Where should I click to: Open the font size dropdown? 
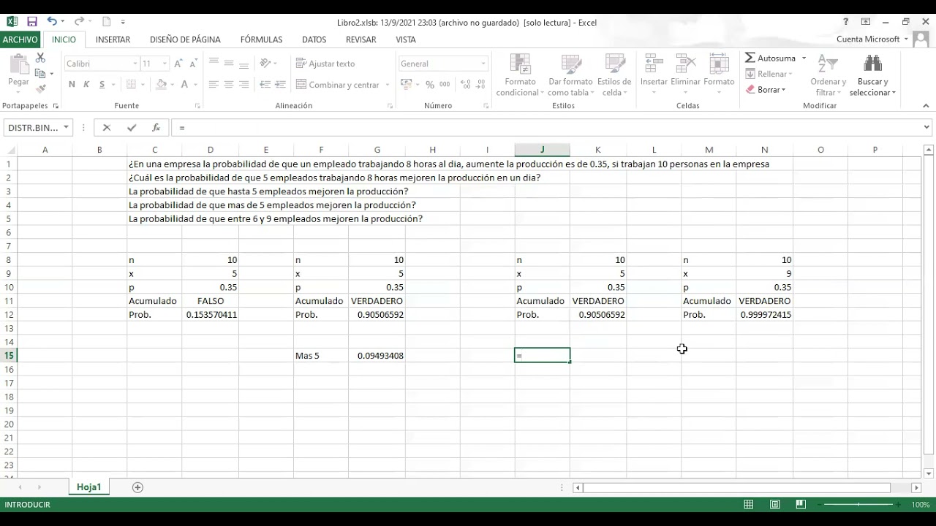165,64
